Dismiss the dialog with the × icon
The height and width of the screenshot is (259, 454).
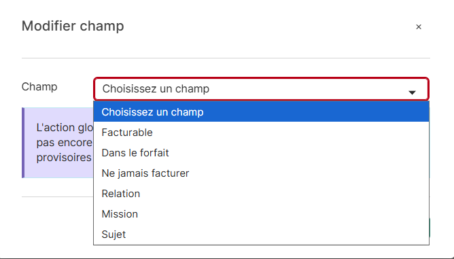click(419, 27)
